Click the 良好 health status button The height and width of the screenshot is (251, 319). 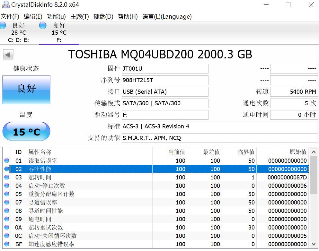pos(26,90)
